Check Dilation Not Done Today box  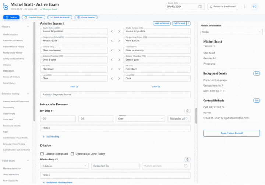[73, 154]
